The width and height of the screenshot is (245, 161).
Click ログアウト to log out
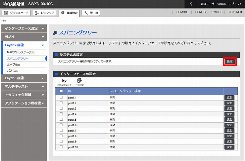click(x=235, y=4)
